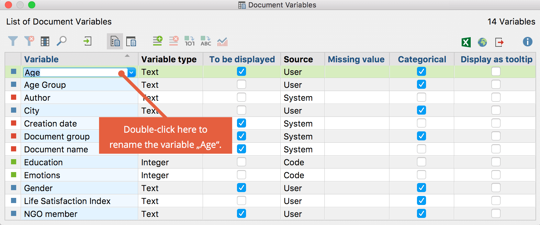This screenshot has width=540, height=225.
Task: Check To be displayed for Age Group
Action: (x=242, y=84)
